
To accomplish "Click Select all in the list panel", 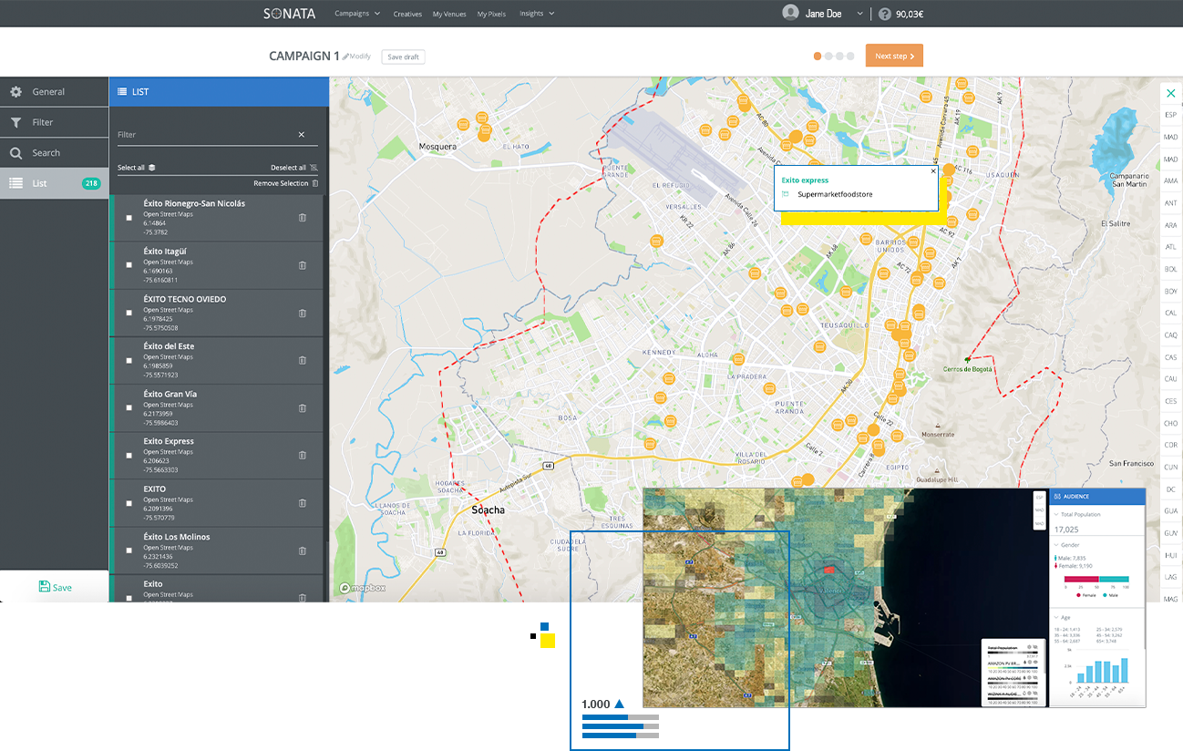I will (137, 168).
